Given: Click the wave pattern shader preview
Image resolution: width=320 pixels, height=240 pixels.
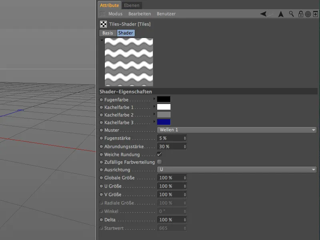Looking at the screenshot, I should point(129,62).
